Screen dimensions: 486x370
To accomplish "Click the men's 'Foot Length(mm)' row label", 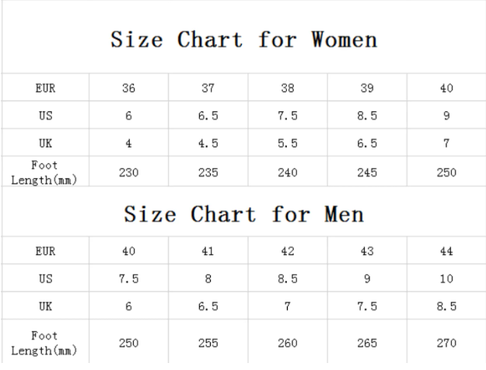I will [x=44, y=343].
